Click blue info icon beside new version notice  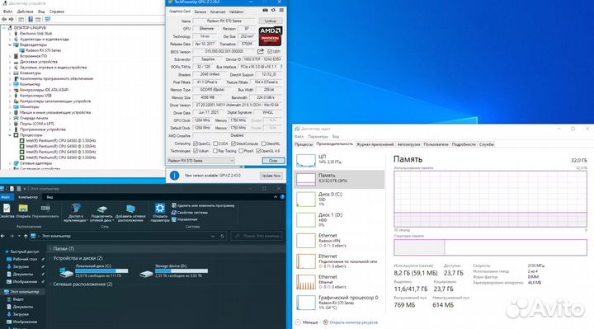point(174,176)
